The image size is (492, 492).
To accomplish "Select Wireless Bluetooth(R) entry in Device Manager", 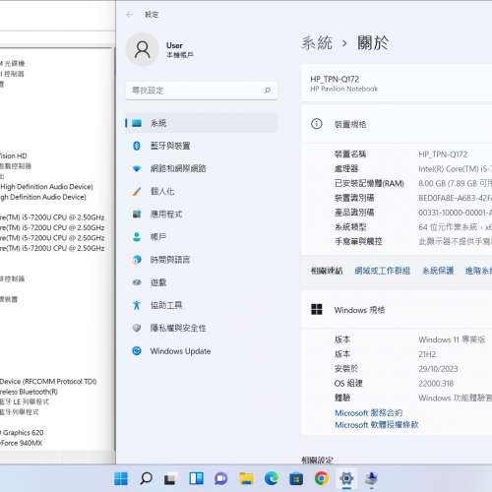I will [x=29, y=392].
